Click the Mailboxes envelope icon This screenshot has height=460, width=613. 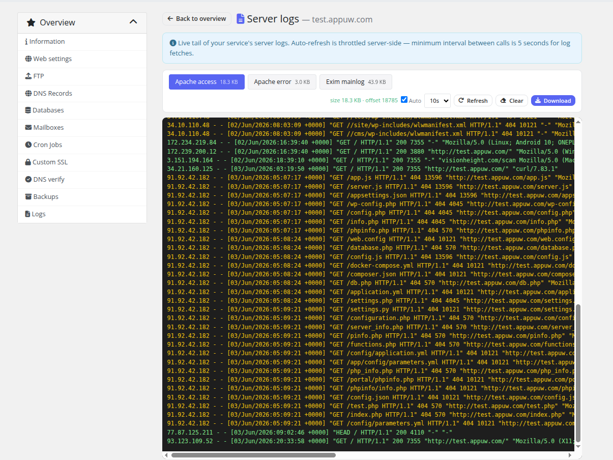coord(28,128)
